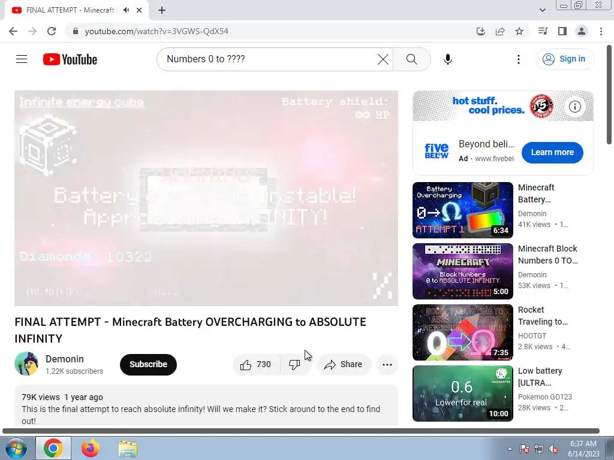
Task: Open 'Minecraft Battery...' video title
Action: pos(536,193)
